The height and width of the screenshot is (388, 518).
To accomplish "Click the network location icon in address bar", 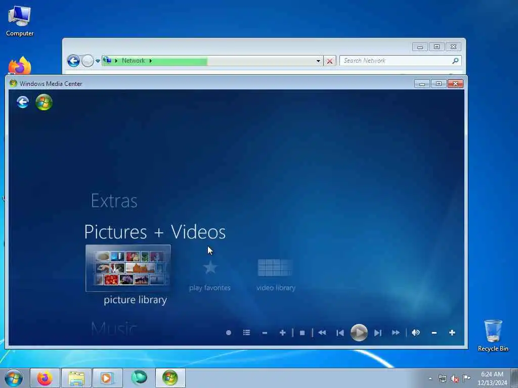I will [107, 60].
